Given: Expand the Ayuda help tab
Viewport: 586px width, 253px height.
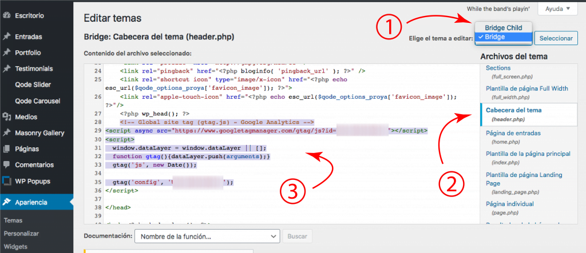Looking at the screenshot, I should tap(557, 9).
